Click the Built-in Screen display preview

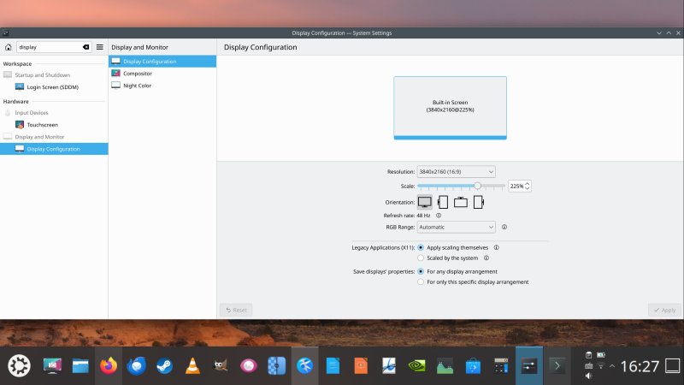[450, 107]
